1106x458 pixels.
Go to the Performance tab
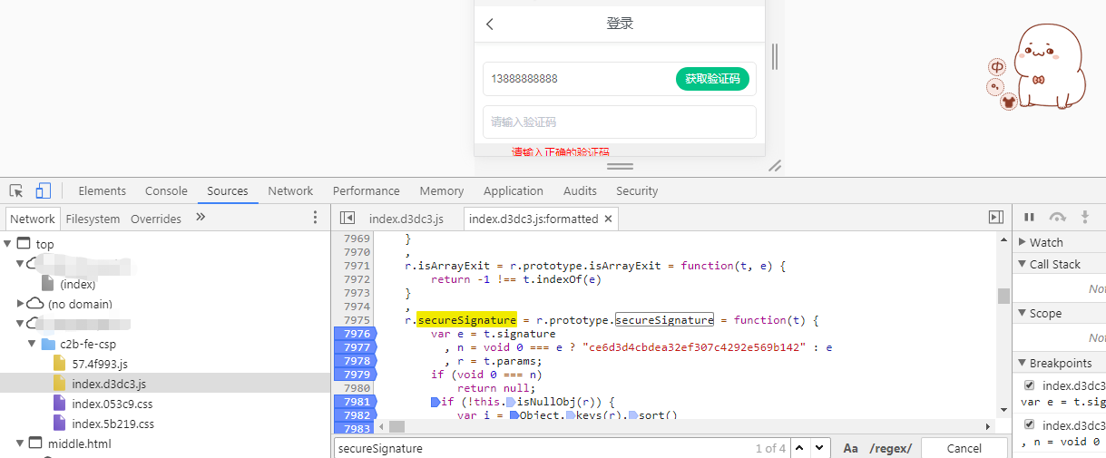pyautogui.click(x=367, y=190)
